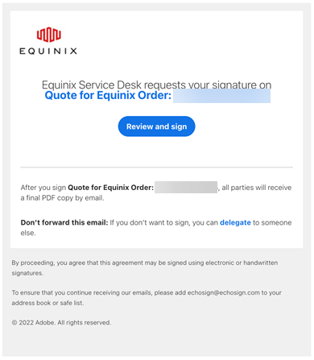Screen dimensions: 314x360
Task: Click the bold Don't forward this email text
Action: [64, 222]
